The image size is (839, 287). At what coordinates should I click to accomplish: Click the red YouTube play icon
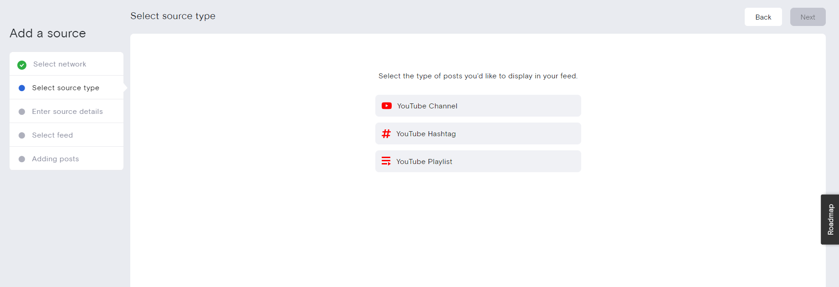point(387,106)
